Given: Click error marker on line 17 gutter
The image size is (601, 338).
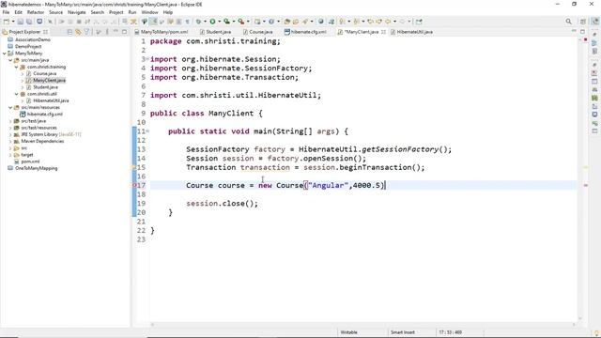Looking at the screenshot, I should point(134,185).
